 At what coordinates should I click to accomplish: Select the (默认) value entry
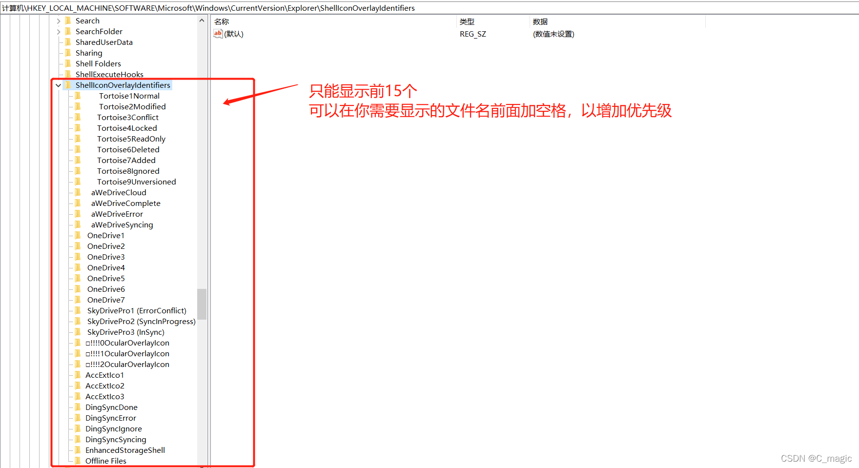(x=234, y=34)
